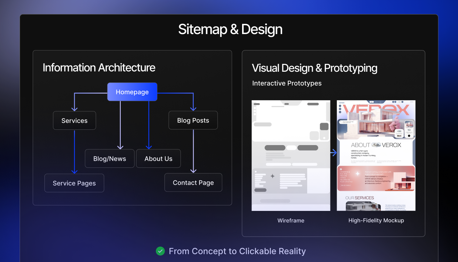The height and width of the screenshot is (262, 458).
Task: Click the Wireframe thumbnail image
Action: point(291,156)
